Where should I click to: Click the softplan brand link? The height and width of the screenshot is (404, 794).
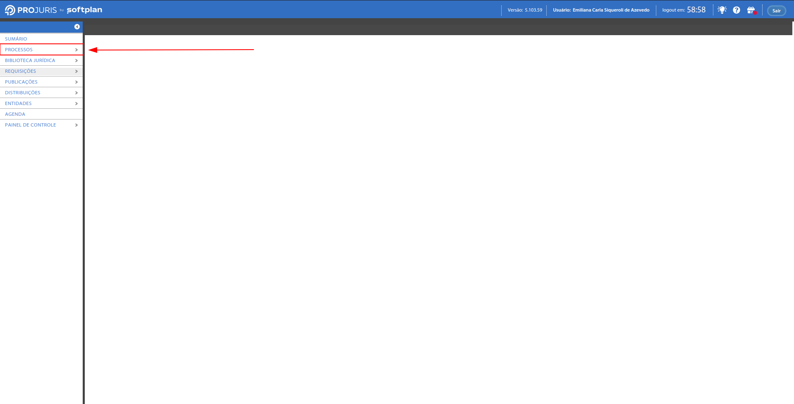(84, 10)
